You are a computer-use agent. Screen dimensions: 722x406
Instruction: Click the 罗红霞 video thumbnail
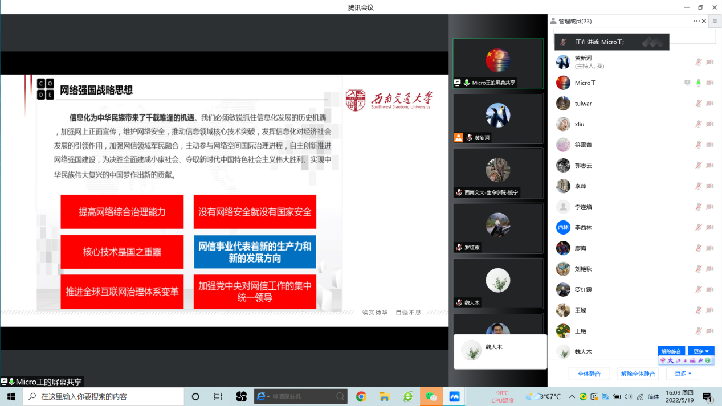[x=498, y=228]
